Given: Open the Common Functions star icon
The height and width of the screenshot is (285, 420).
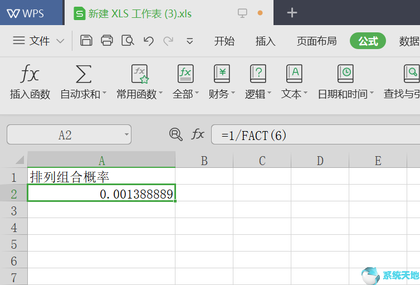Looking at the screenshot, I should pyautogui.click(x=140, y=74).
